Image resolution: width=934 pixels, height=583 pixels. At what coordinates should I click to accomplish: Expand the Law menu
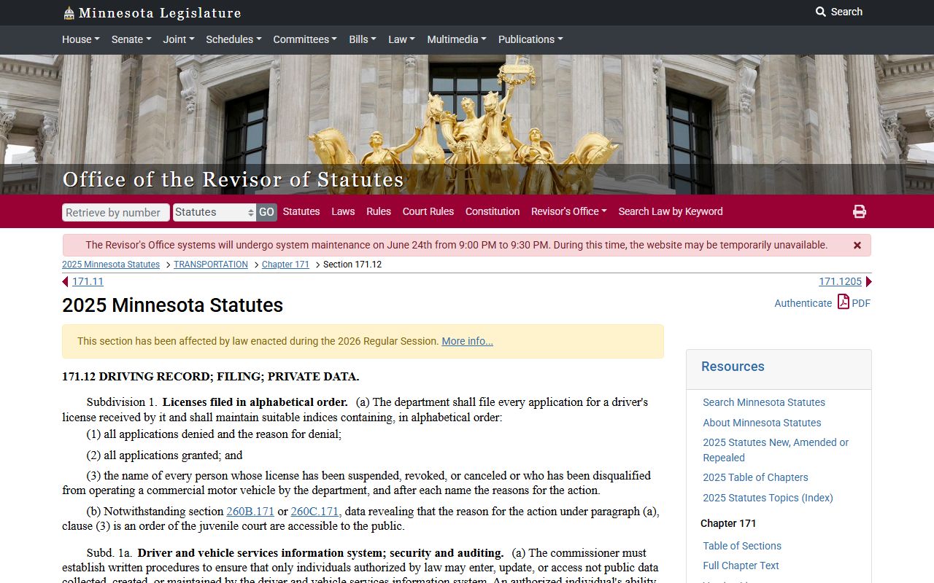[401, 39]
